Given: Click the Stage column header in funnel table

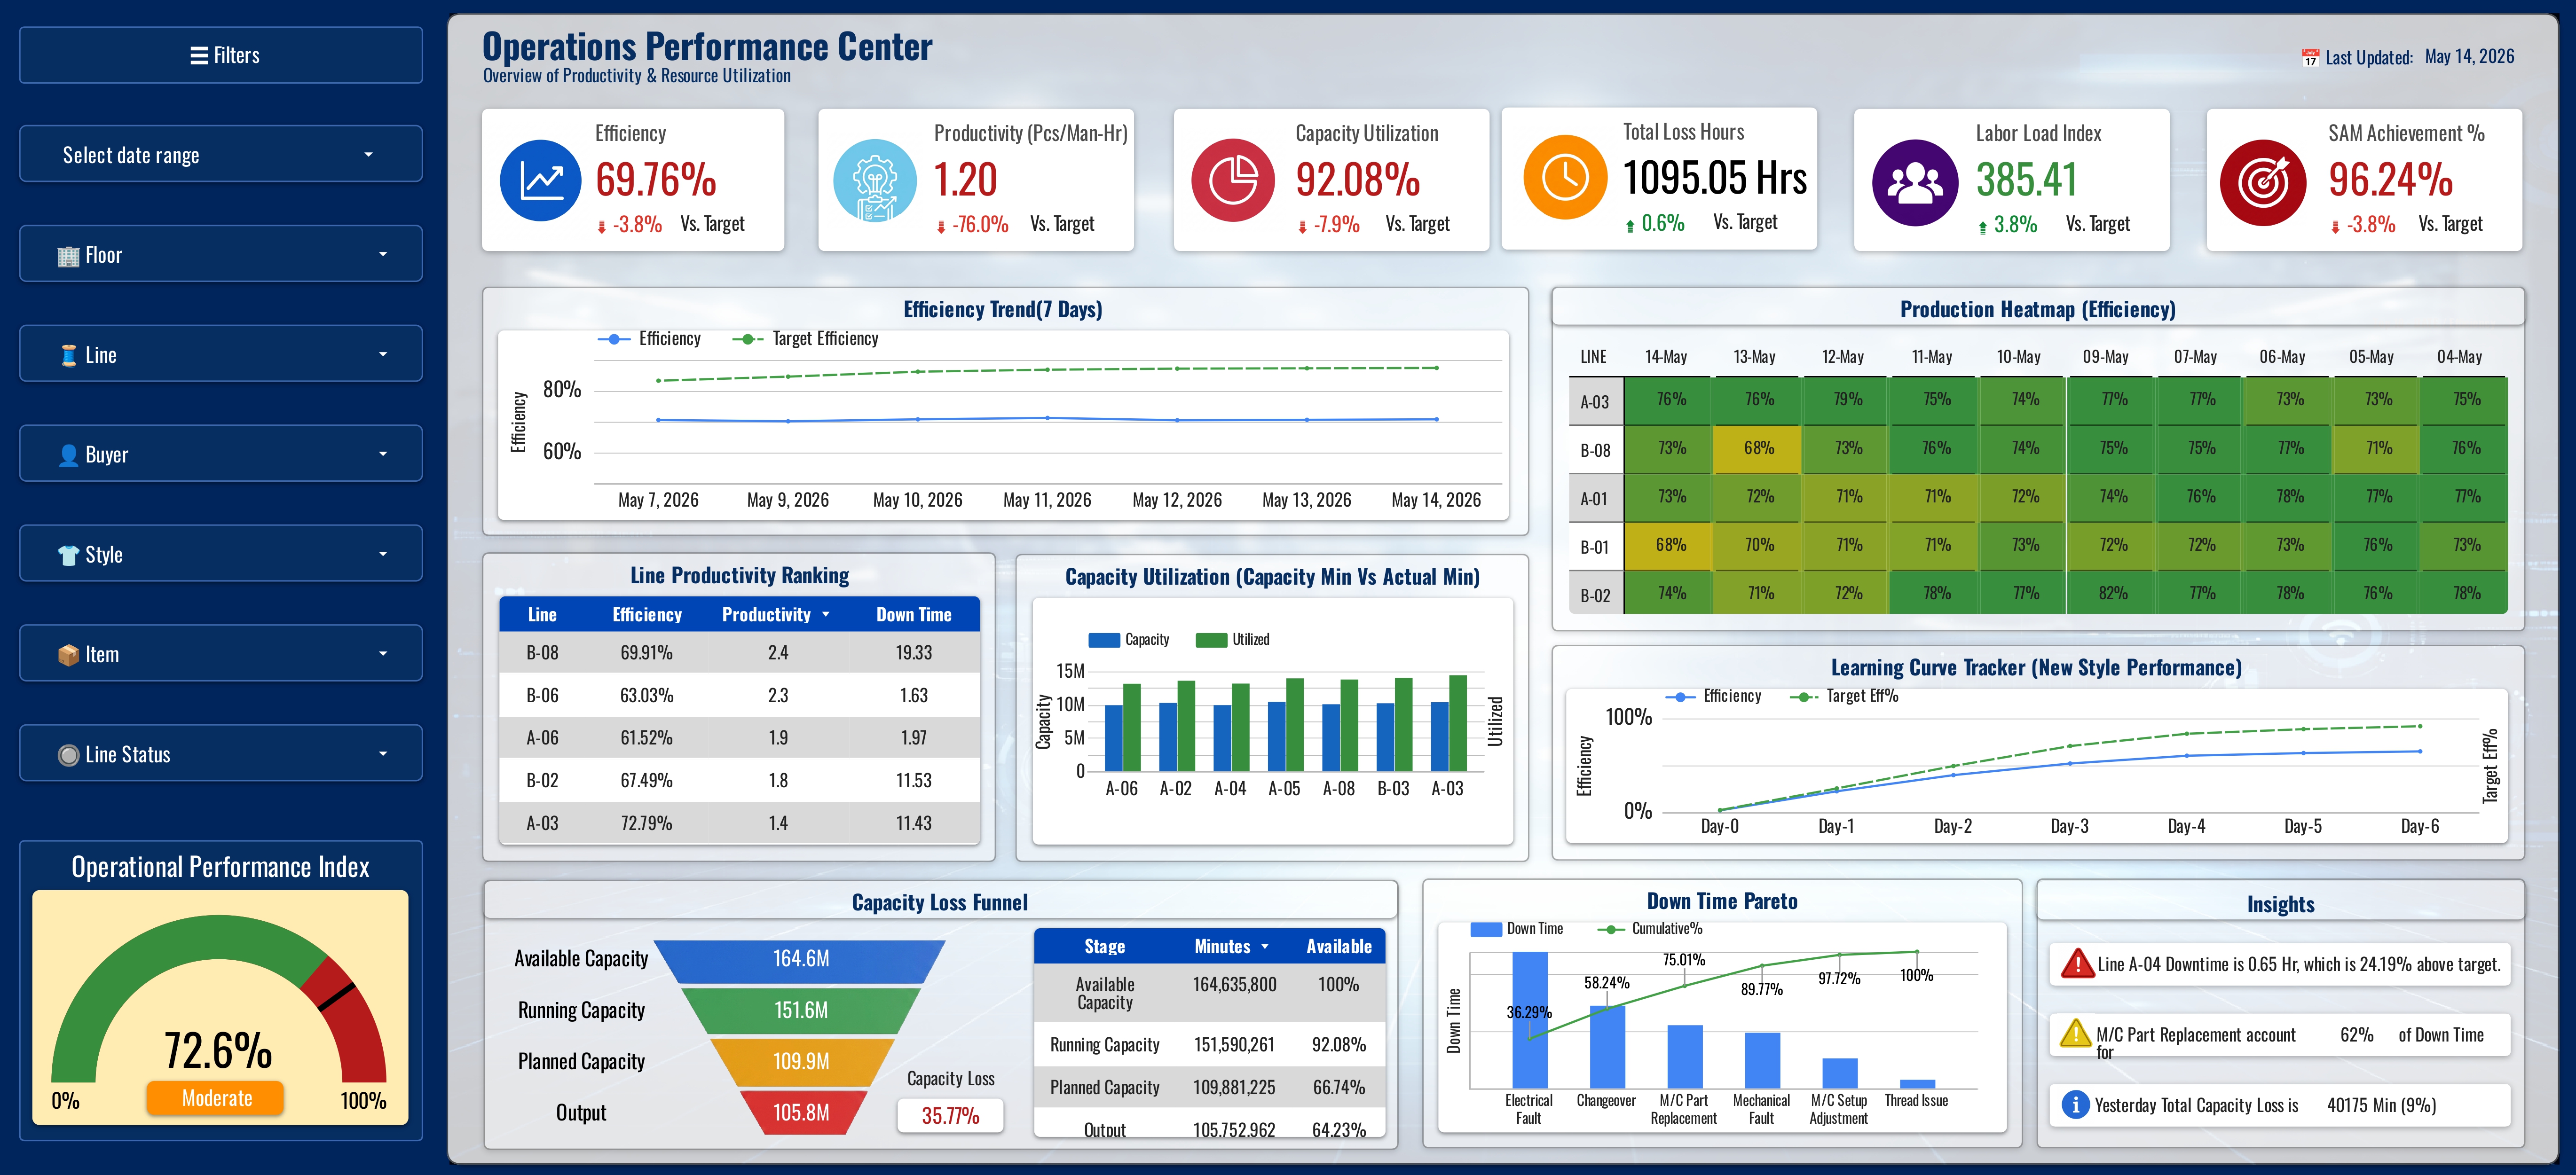Looking at the screenshot, I should pyautogui.click(x=1105, y=947).
